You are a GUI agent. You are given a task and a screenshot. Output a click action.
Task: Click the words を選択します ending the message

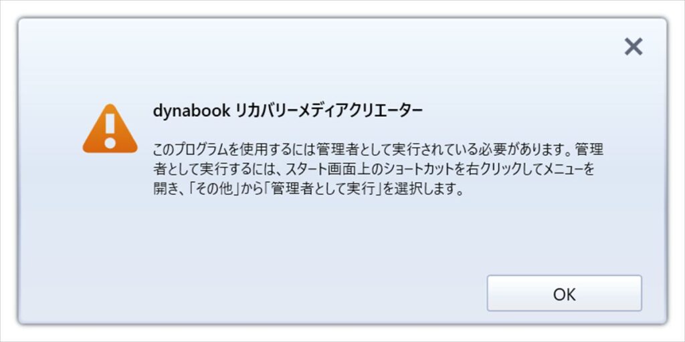coord(423,190)
